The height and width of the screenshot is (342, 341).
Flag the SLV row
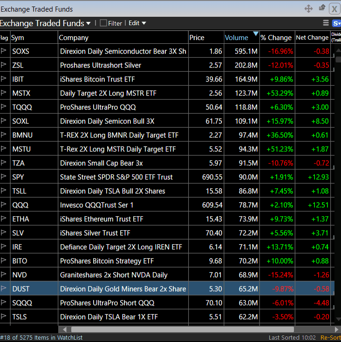3,233
